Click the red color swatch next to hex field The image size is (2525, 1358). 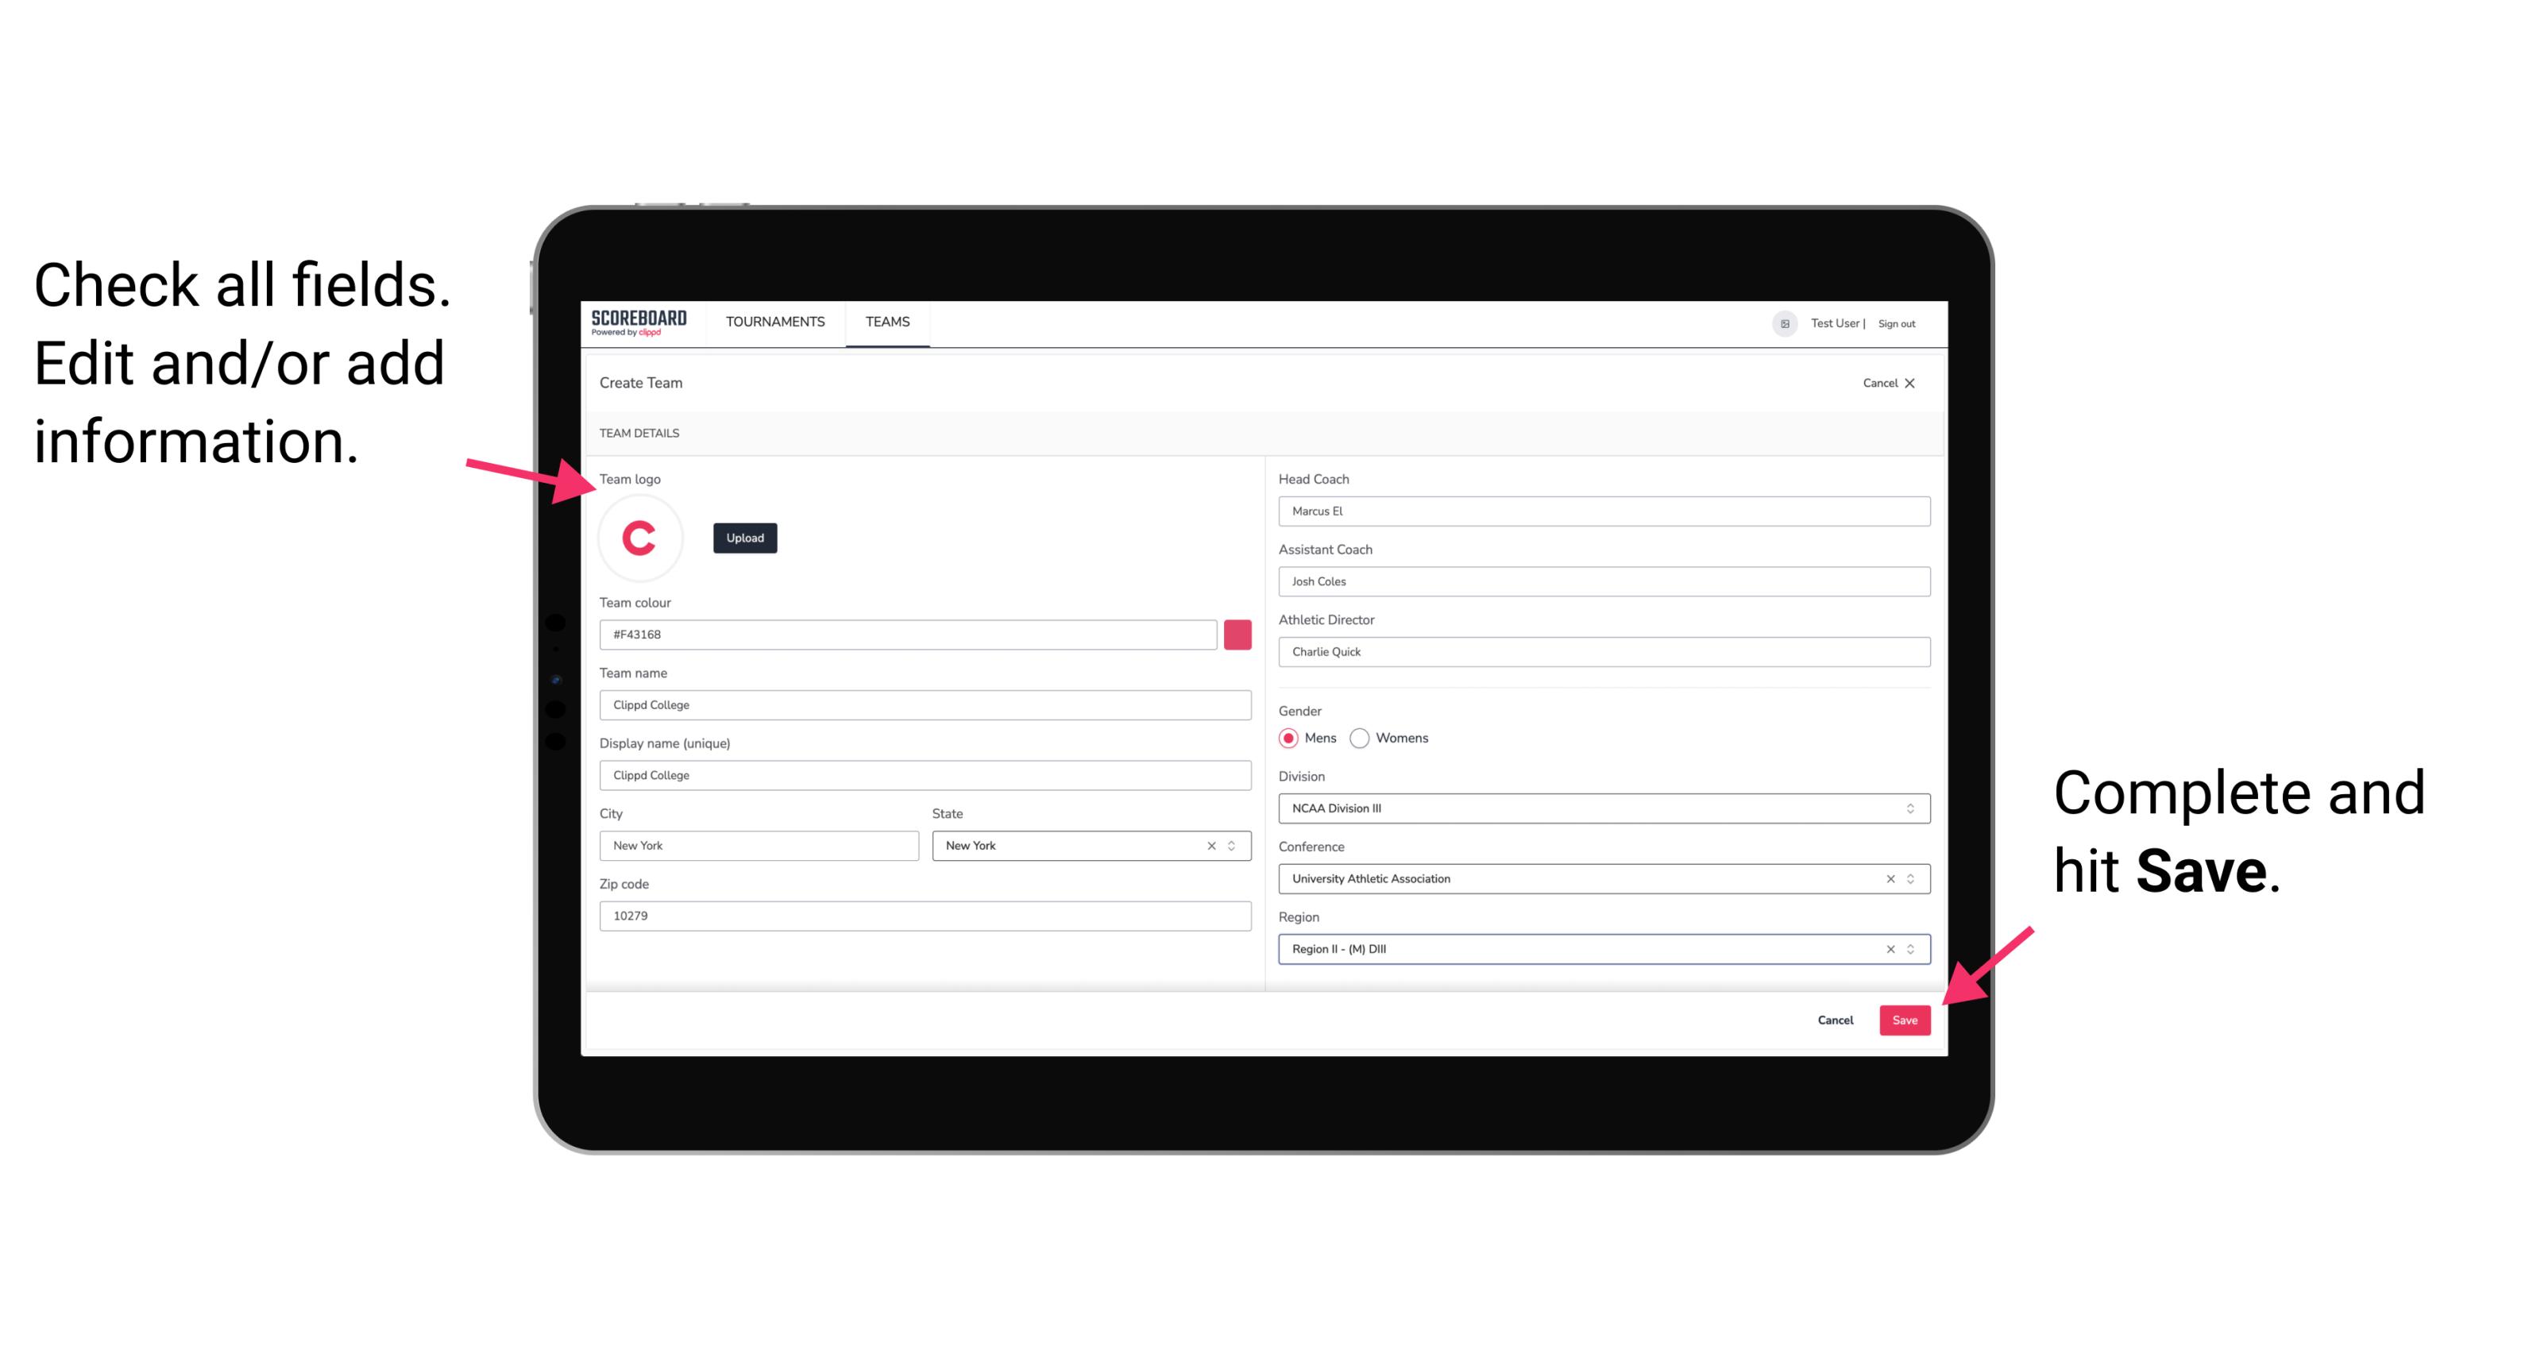[x=1239, y=632]
